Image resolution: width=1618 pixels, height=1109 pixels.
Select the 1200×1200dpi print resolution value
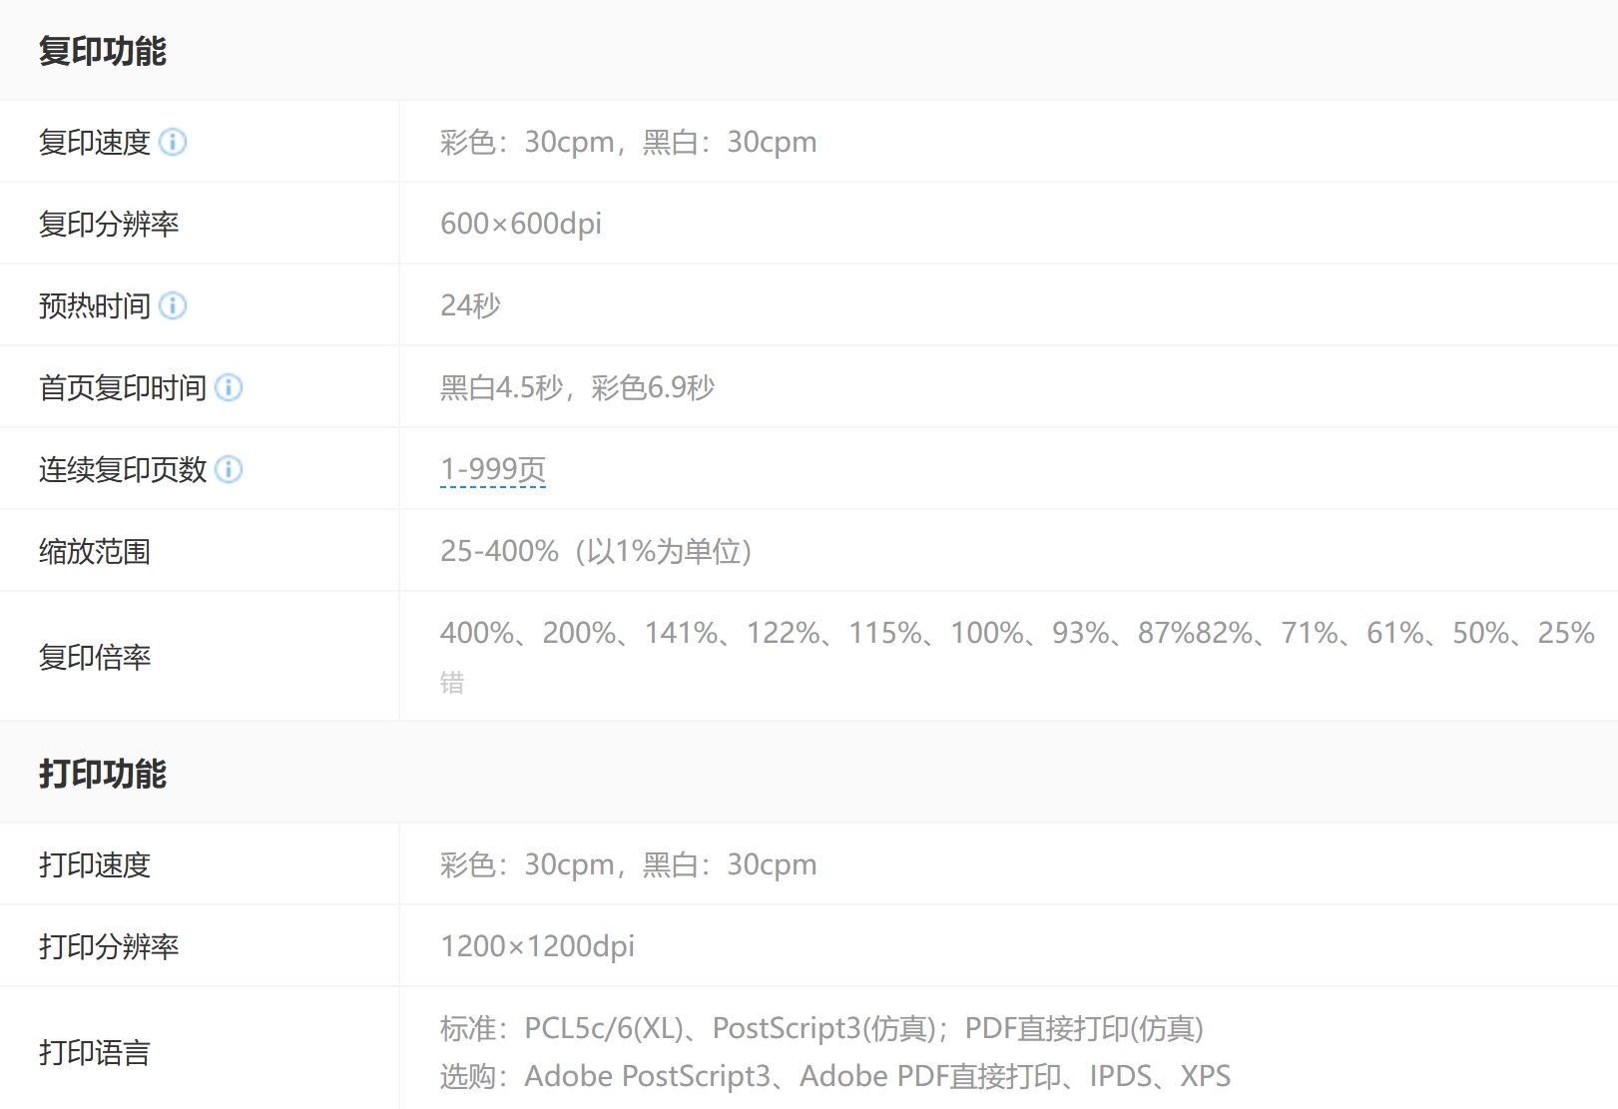537,946
